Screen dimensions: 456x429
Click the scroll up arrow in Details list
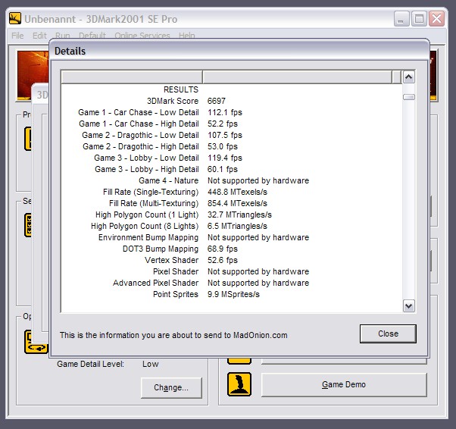[x=408, y=77]
